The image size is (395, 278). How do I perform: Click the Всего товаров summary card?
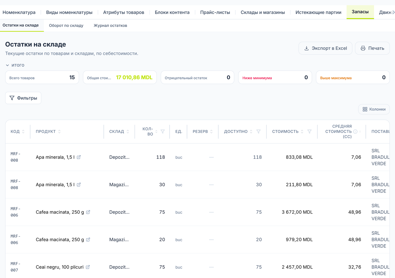click(42, 77)
